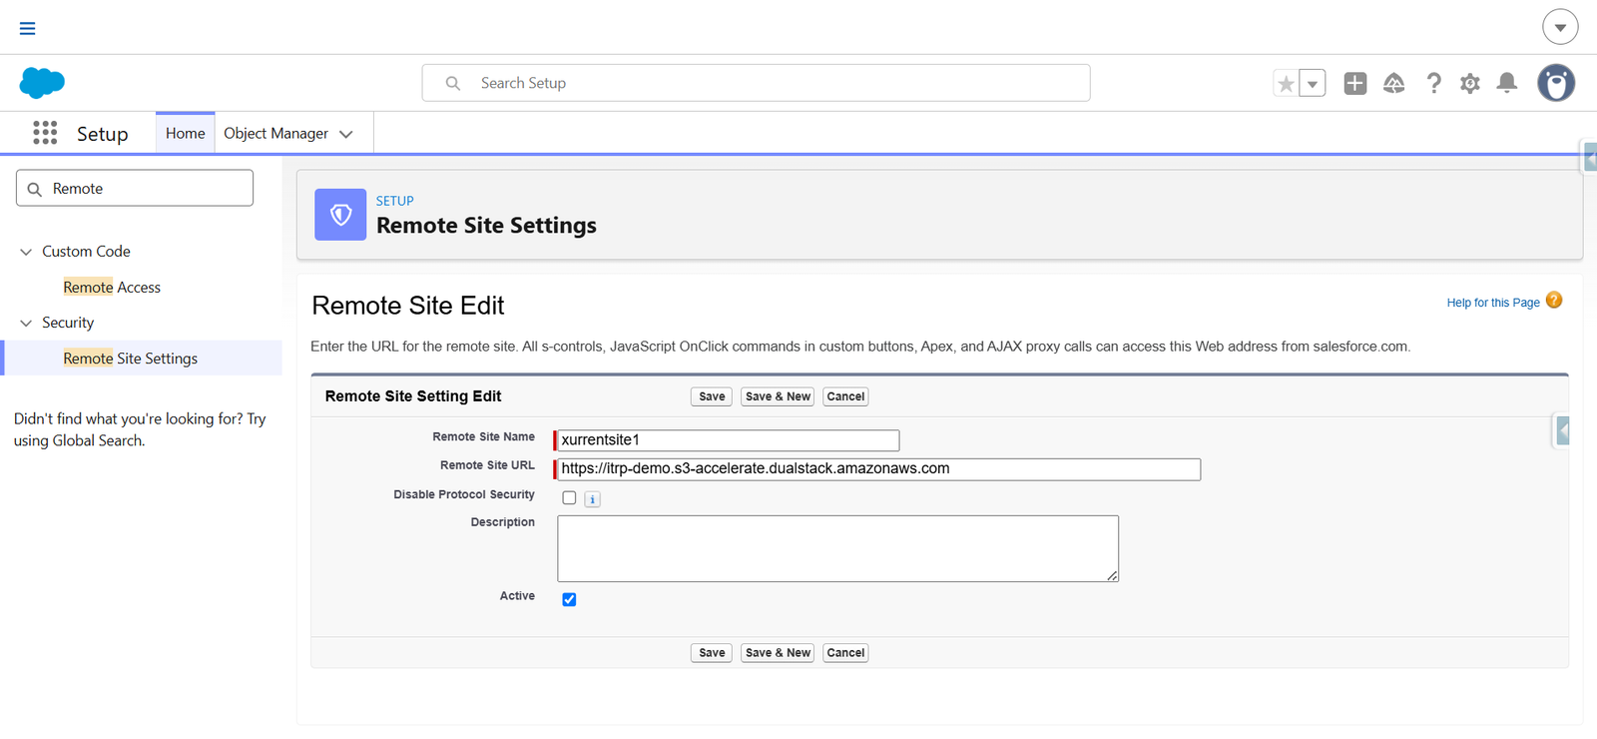Click the Description text area
The width and height of the screenshot is (1597, 739).
click(x=837, y=548)
